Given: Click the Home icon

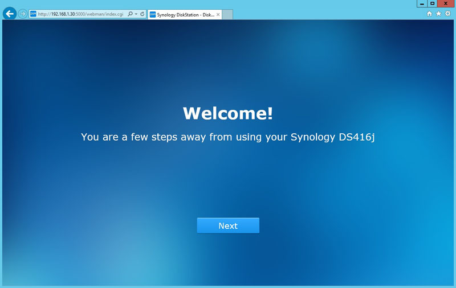Looking at the screenshot, I should (429, 14).
